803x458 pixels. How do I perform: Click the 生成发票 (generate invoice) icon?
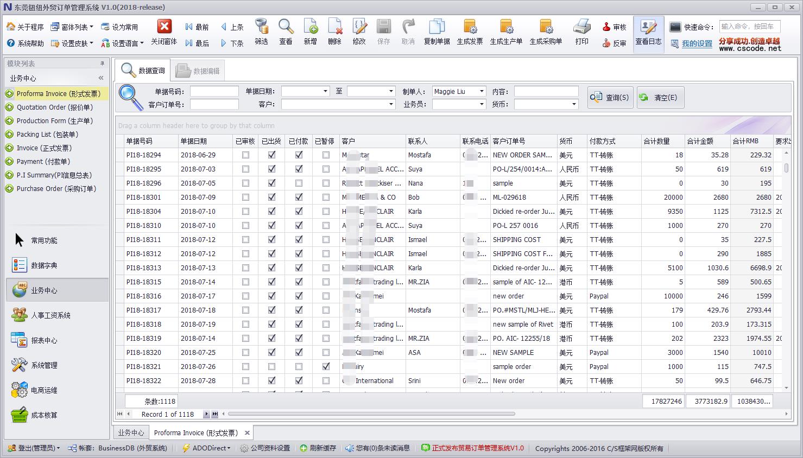470,27
